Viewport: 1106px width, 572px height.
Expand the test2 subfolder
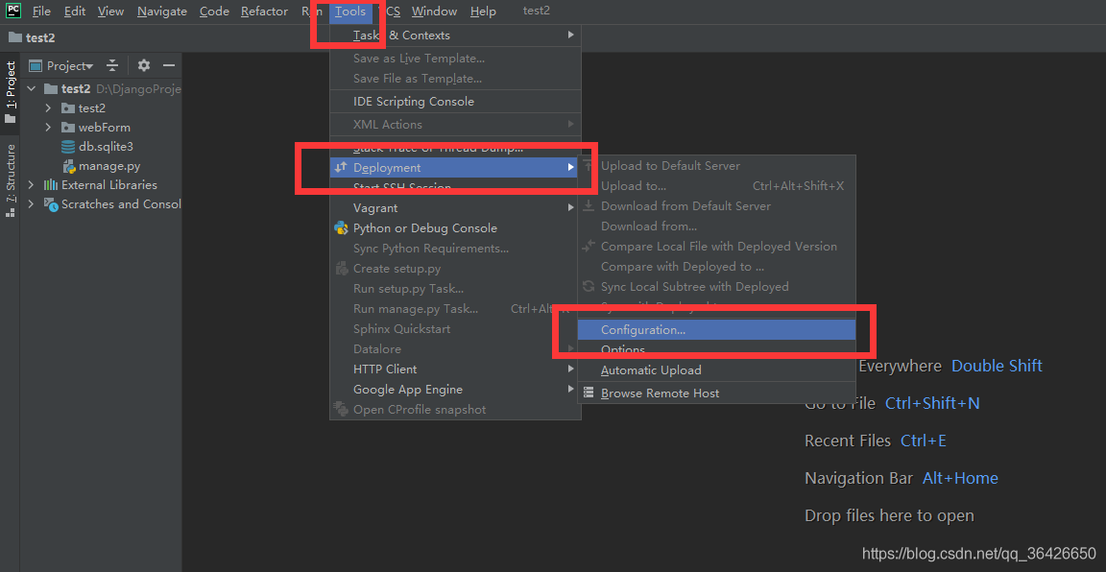(x=48, y=107)
